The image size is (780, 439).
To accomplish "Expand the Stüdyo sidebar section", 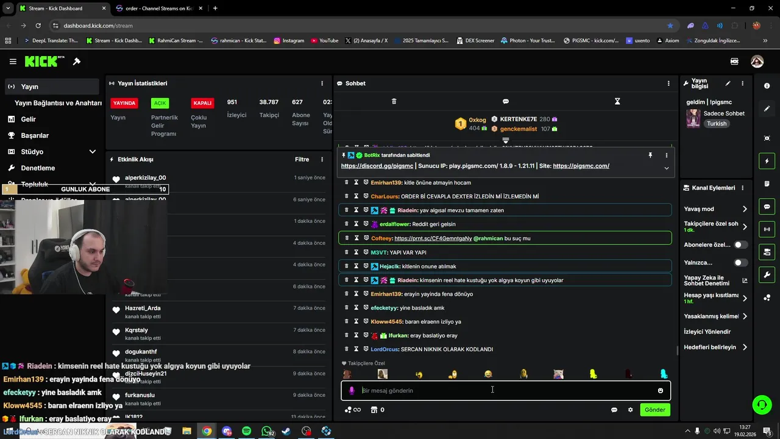I will click(x=93, y=152).
